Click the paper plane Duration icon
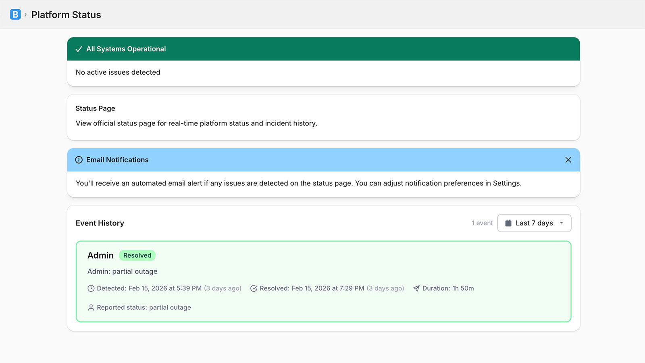645x363 pixels. [x=416, y=288]
